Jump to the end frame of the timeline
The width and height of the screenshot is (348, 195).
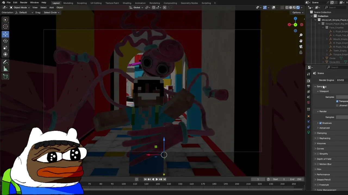coord(164,179)
